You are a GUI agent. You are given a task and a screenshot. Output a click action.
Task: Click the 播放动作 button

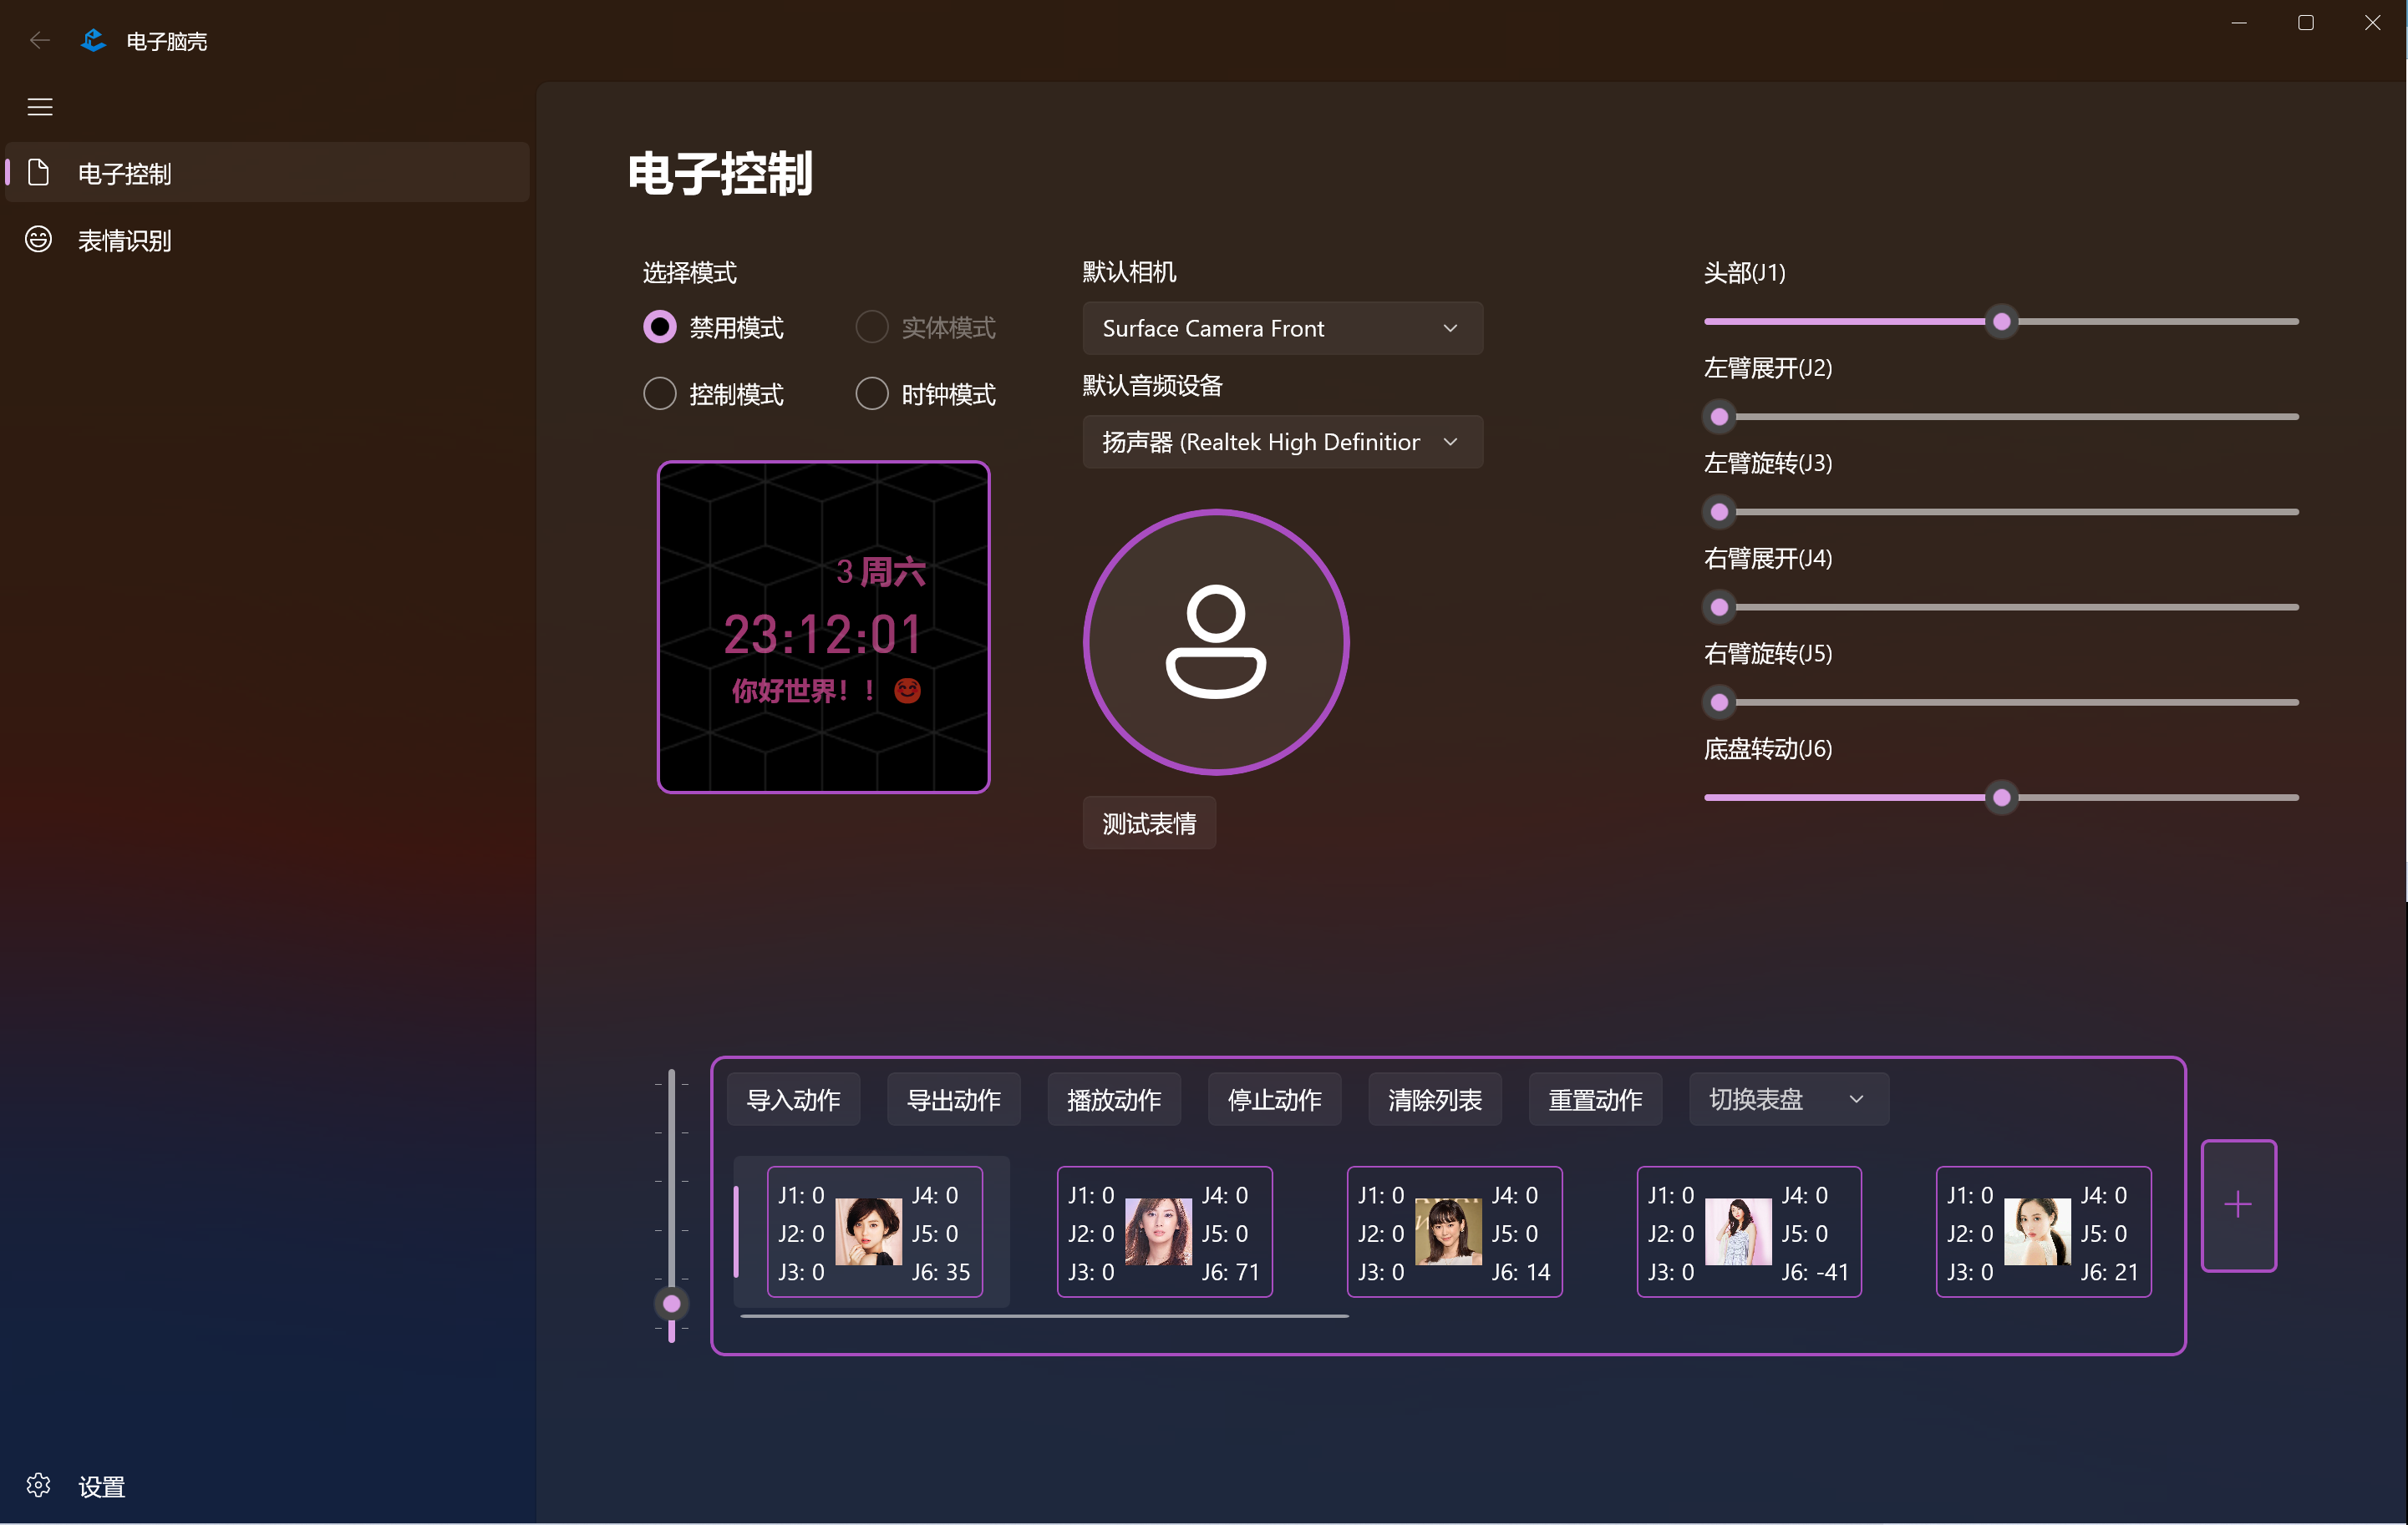tap(1114, 1099)
